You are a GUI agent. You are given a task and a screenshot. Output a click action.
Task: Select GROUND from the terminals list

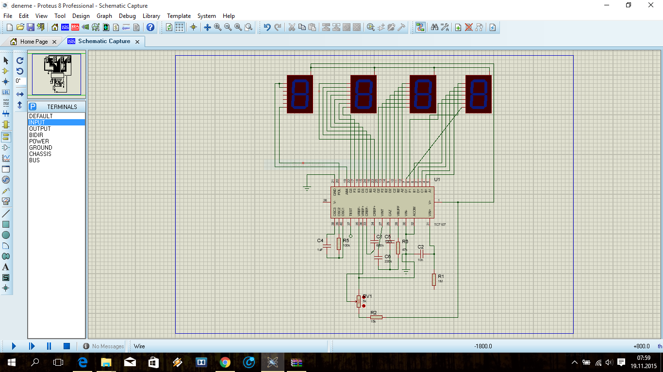[x=41, y=148]
